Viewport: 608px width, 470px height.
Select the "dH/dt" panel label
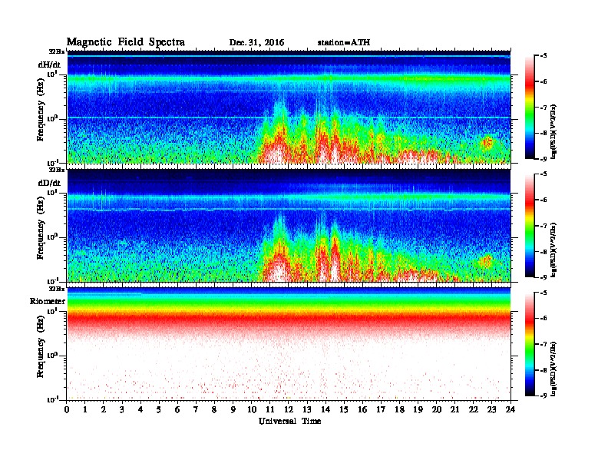tap(49, 65)
